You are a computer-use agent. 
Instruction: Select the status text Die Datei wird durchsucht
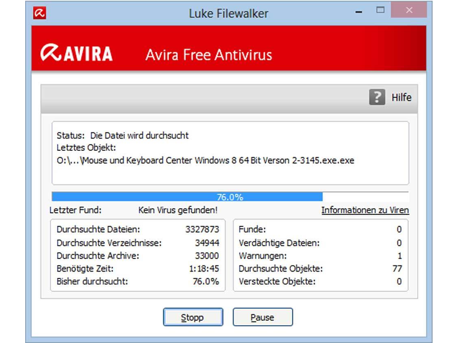pyautogui.click(x=139, y=135)
